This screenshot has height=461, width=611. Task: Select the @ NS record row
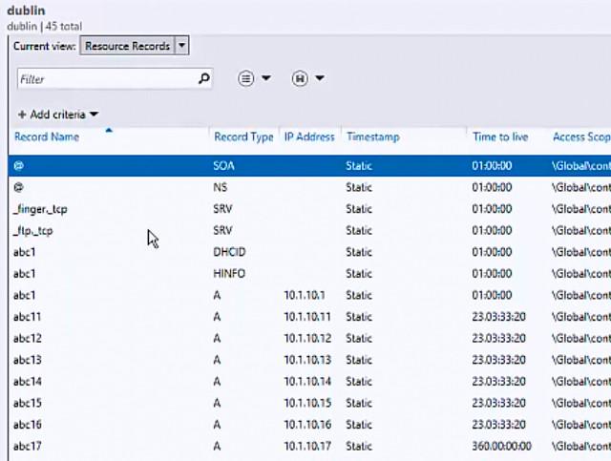pyautogui.click(x=309, y=187)
